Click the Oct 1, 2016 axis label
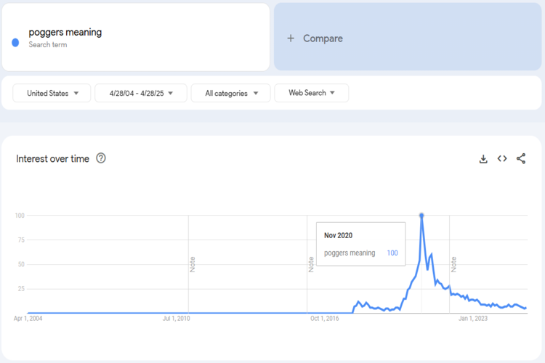Screen dimensions: 545x363 coord(324,319)
